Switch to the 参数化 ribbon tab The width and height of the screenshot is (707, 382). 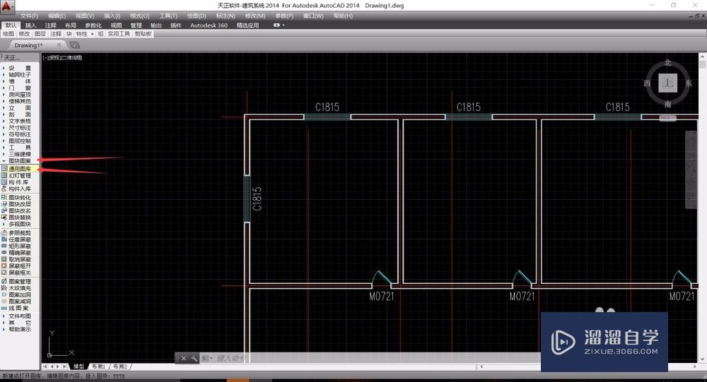[x=93, y=25]
